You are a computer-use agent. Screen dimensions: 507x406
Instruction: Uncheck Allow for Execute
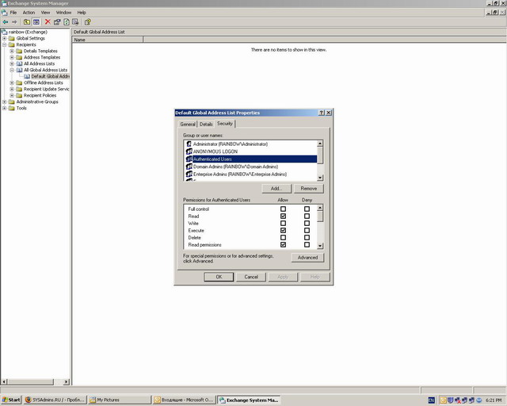click(283, 230)
